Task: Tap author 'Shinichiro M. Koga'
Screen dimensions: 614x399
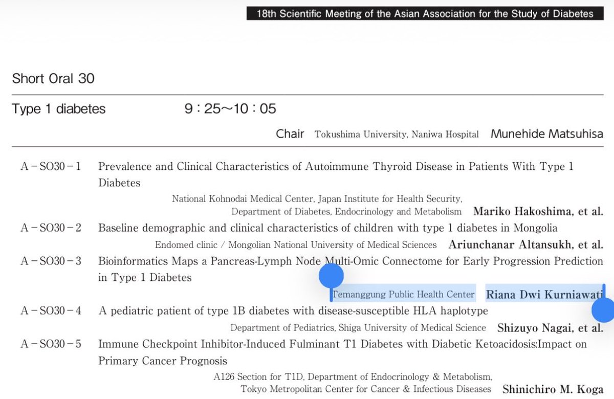Action: 553,389
